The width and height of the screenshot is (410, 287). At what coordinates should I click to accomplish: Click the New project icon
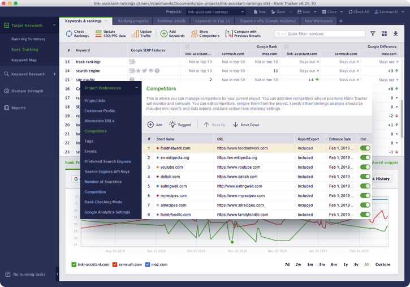click(x=256, y=12)
